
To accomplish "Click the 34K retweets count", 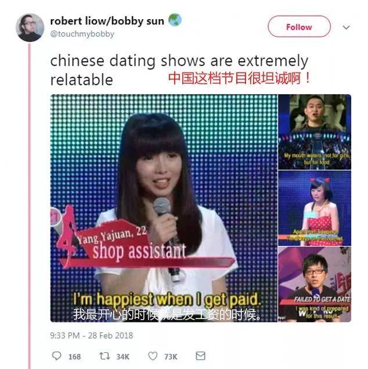I will click(x=123, y=357).
